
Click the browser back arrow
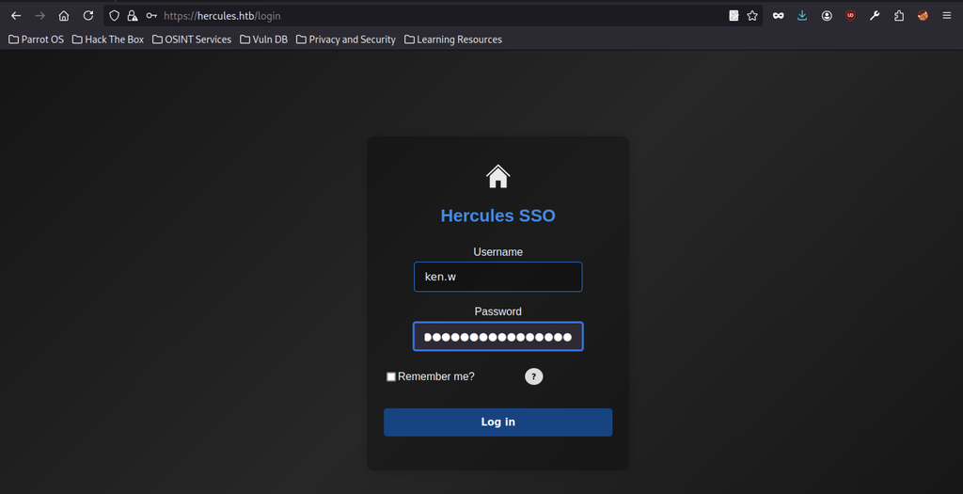16,16
